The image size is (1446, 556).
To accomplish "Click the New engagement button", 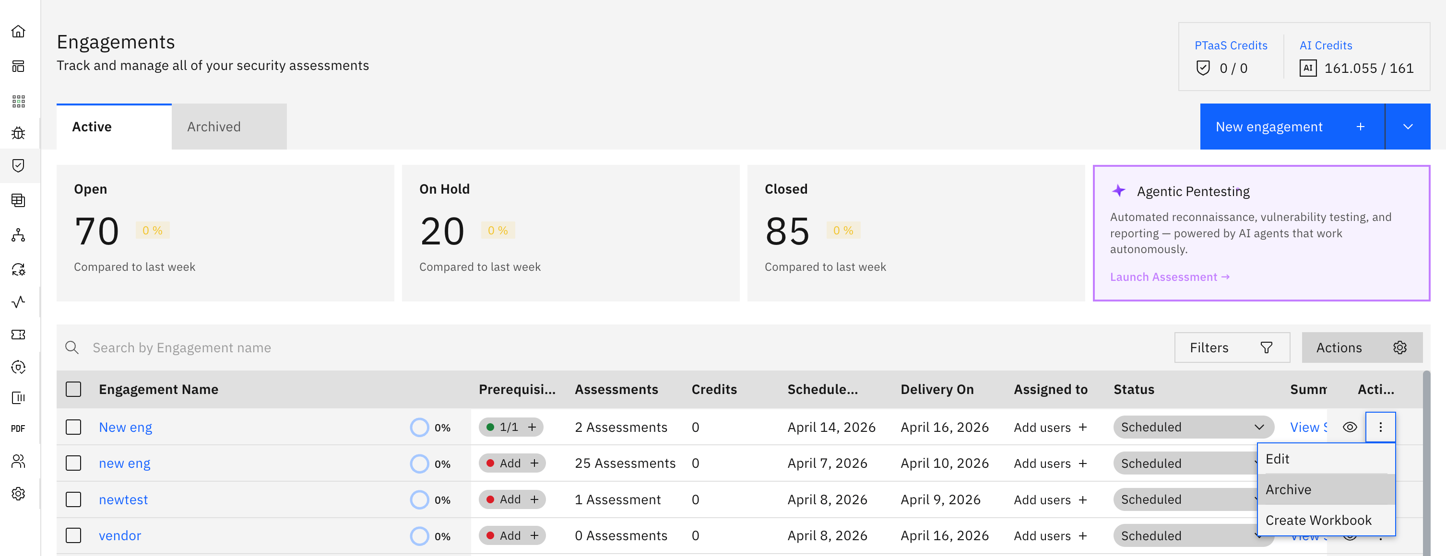I will [1292, 127].
